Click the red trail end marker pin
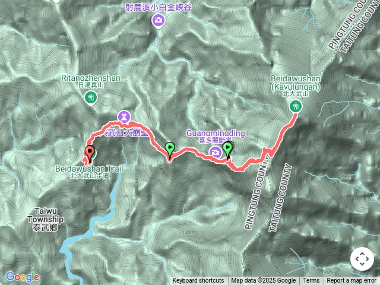The height and width of the screenshot is (285, 380). pos(90,153)
